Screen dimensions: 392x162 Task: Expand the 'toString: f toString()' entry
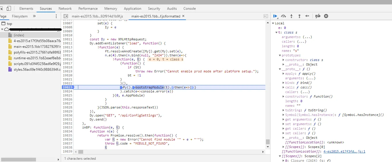pos(283,110)
